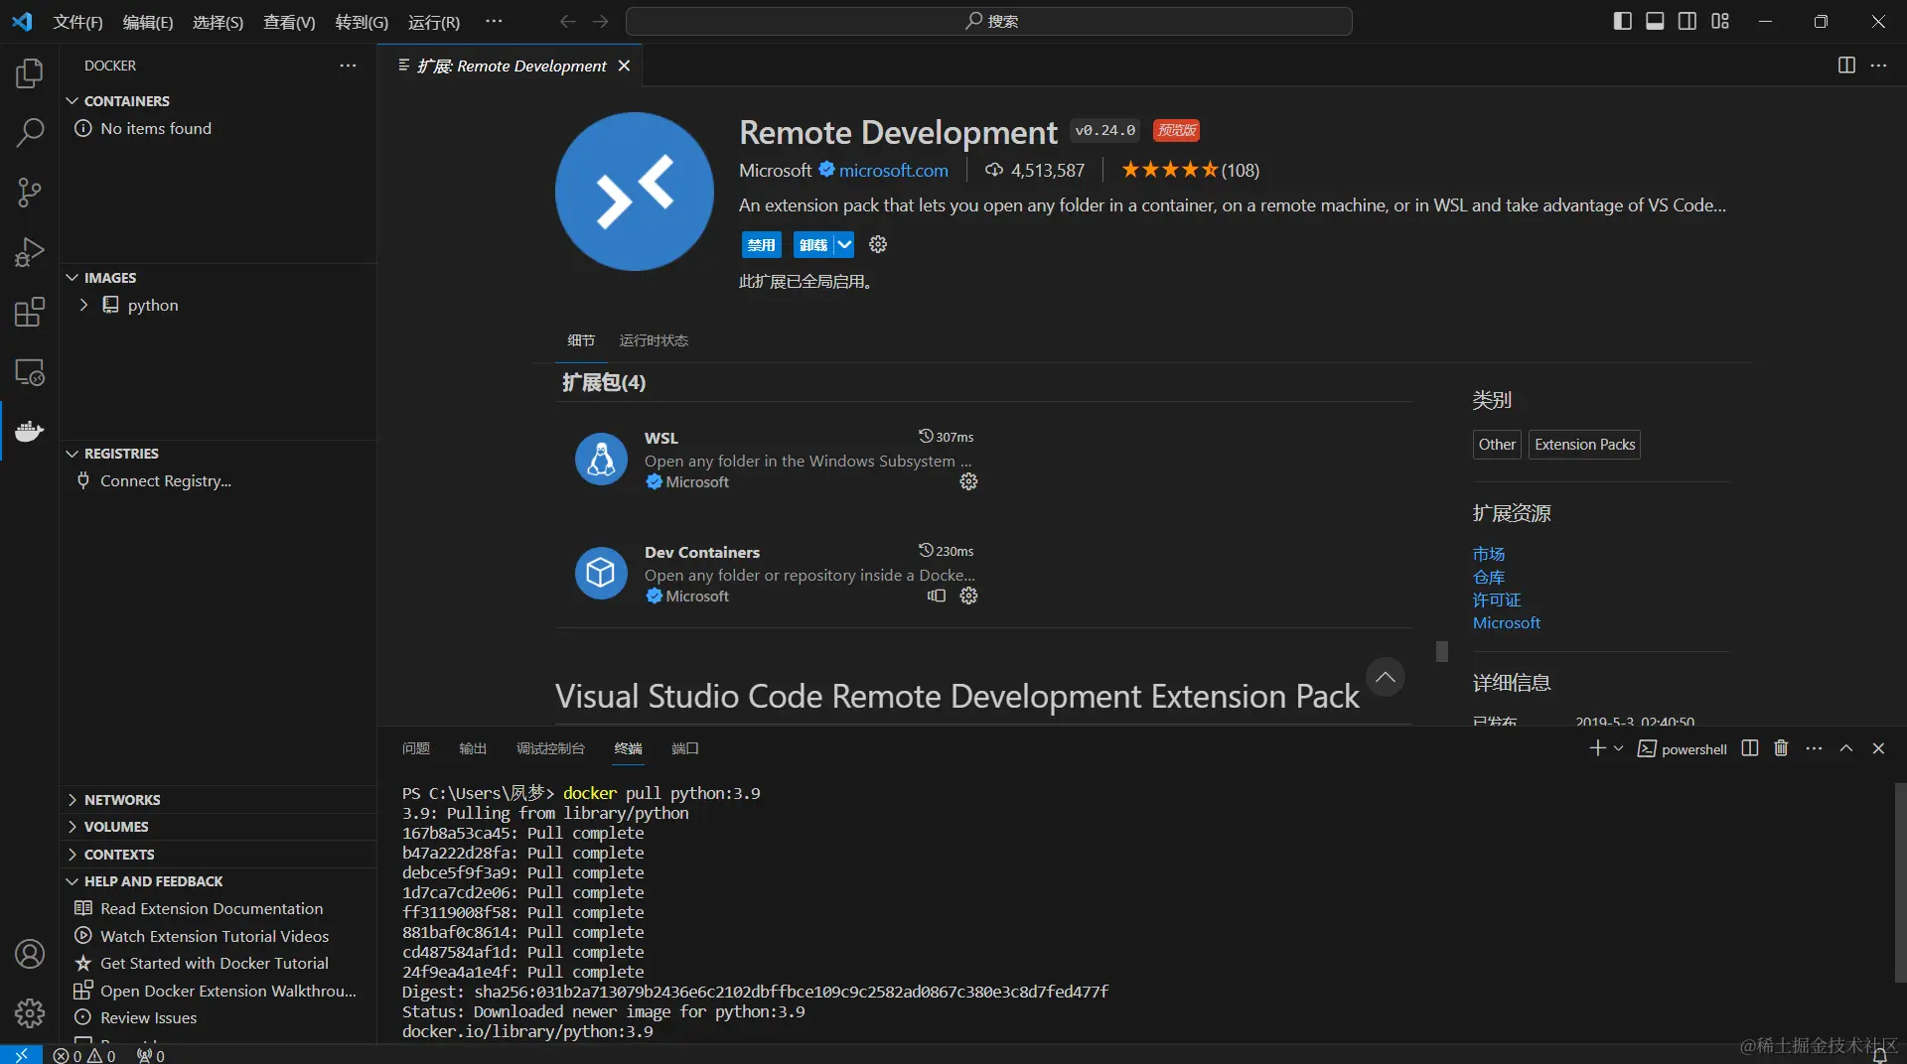This screenshot has height=1064, width=1907.
Task: Open the Explorer view in activity bar
Action: pos(30,72)
